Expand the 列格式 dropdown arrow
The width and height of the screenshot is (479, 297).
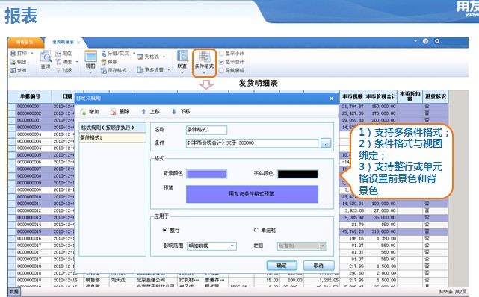pos(164,57)
